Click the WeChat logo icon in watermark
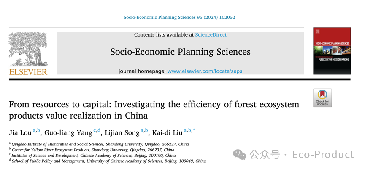The image size is (365, 169). point(240,154)
